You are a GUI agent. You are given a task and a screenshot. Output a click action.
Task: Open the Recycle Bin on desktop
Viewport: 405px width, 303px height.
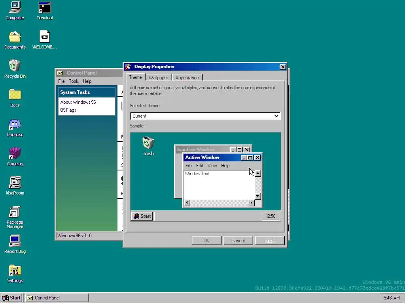pyautogui.click(x=15, y=69)
